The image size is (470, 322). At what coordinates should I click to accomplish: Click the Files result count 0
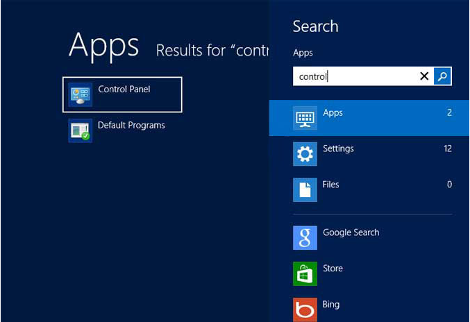click(449, 184)
